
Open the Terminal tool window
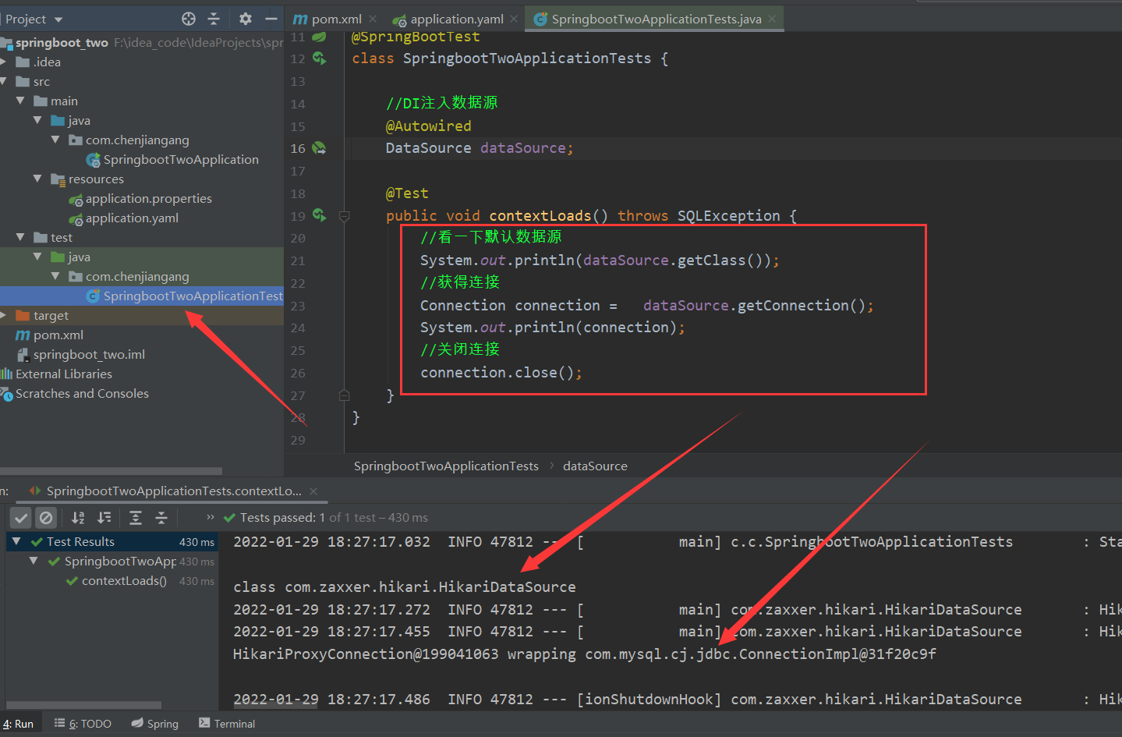227,724
